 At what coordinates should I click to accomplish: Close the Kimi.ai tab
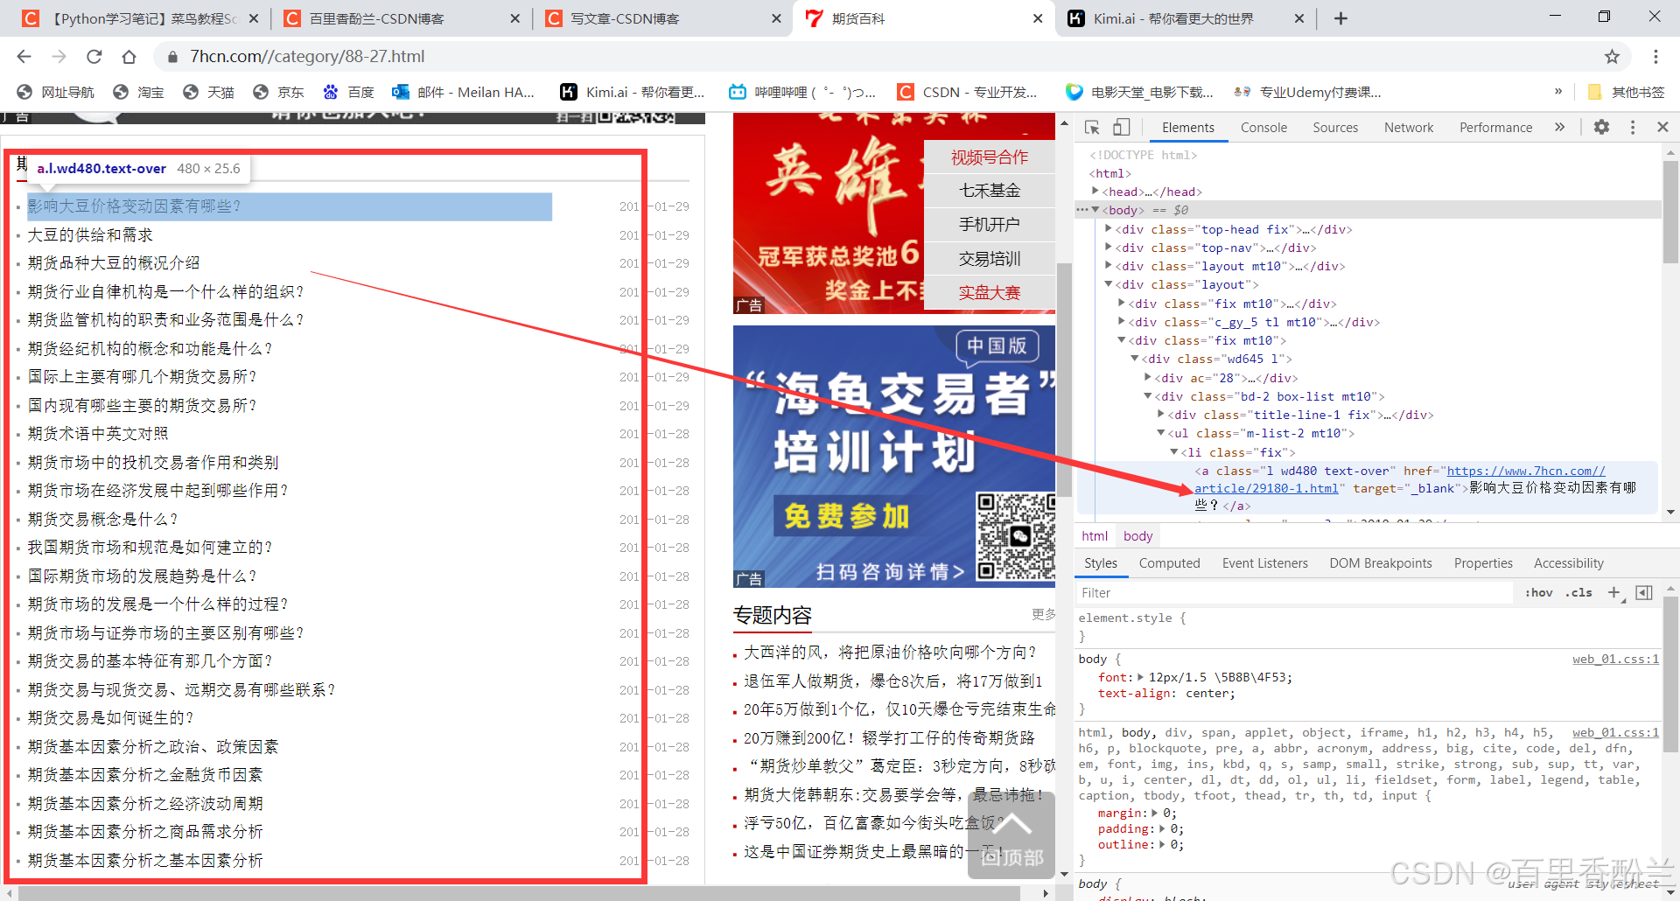click(1298, 18)
